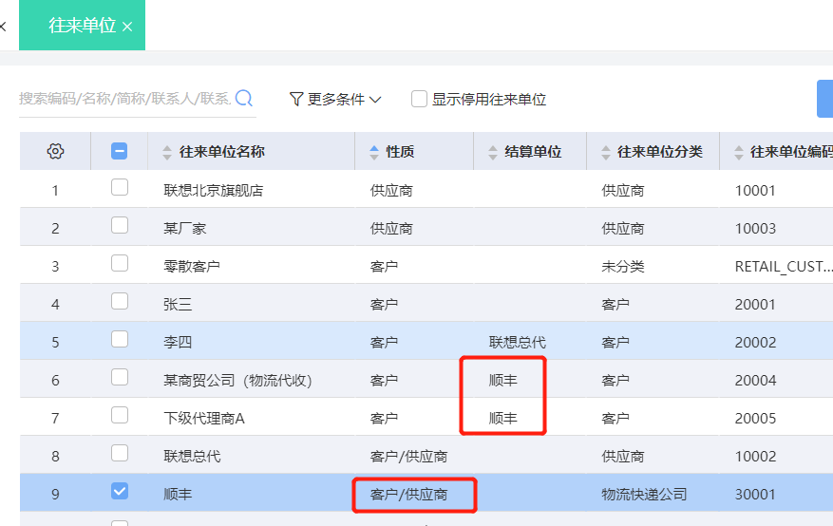The height and width of the screenshot is (526, 833).
Task: Sort by 结算单位 column arrows
Action: [492, 152]
